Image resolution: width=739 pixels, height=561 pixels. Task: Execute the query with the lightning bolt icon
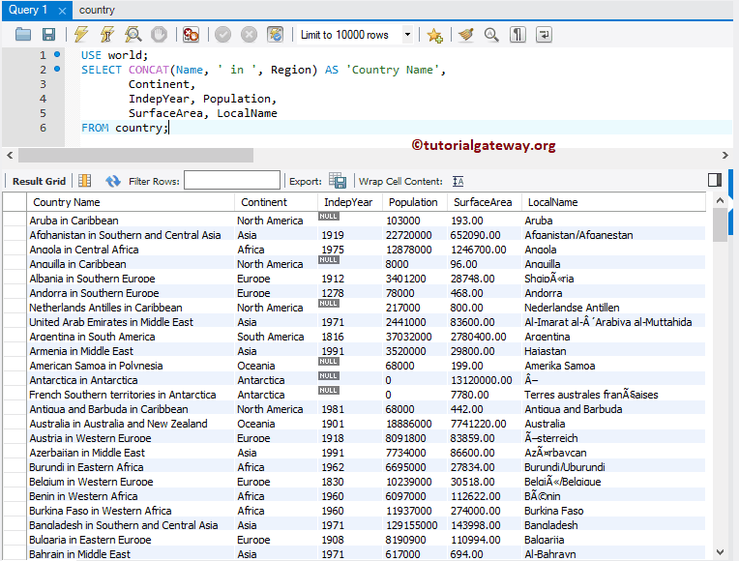pyautogui.click(x=82, y=35)
